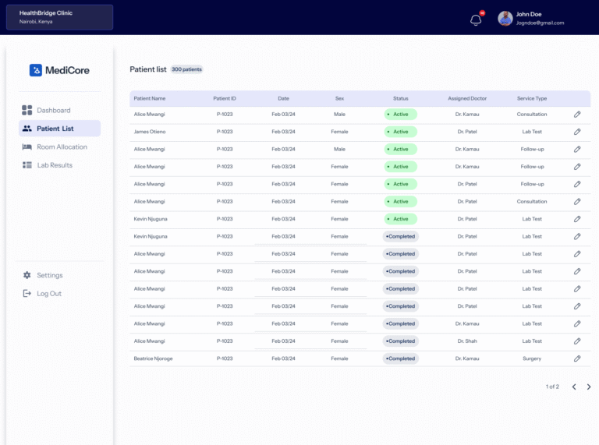Go to the next page arrow
The width and height of the screenshot is (599, 445).
pyautogui.click(x=589, y=387)
